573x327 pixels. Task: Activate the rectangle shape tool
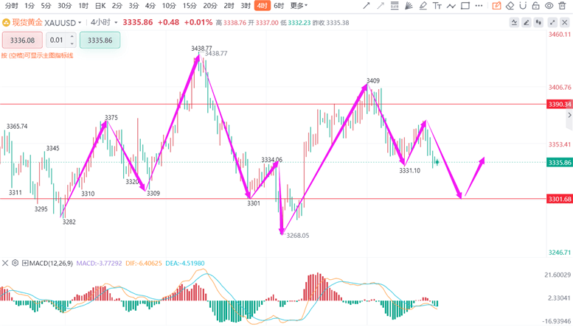click(465, 5)
